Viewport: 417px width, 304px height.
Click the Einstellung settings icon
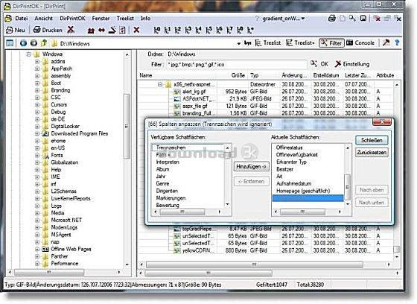click(x=338, y=64)
